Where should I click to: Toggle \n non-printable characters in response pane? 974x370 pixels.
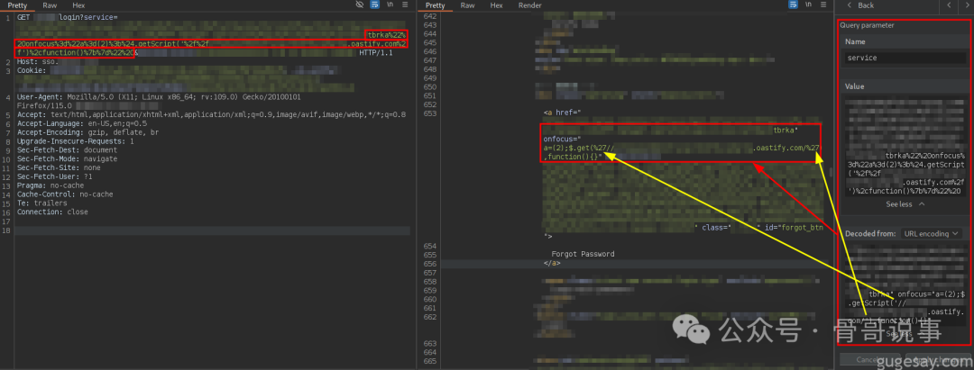[807, 5]
